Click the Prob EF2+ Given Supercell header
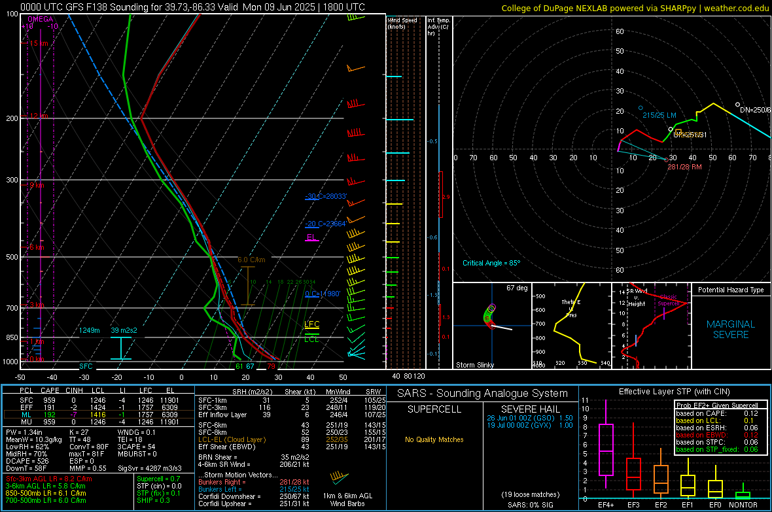The height and width of the screenshot is (512, 772). 717,405
